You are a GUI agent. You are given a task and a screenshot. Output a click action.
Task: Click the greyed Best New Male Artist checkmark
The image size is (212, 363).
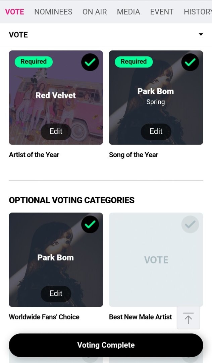(x=190, y=224)
